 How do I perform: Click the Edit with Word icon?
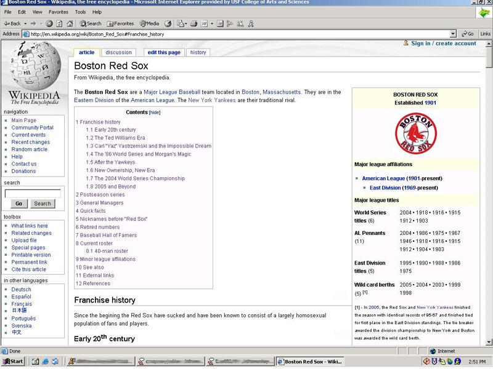[x=205, y=23]
